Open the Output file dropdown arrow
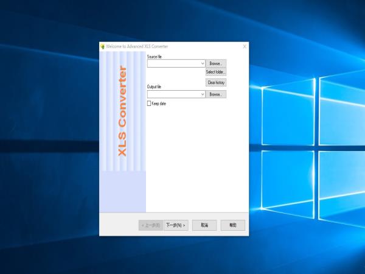 click(203, 94)
